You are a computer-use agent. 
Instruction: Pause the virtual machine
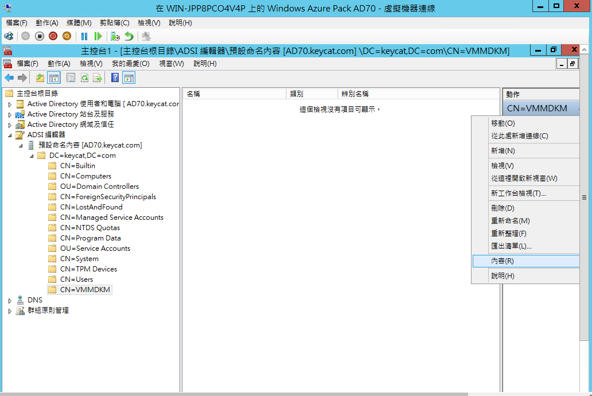84,36
